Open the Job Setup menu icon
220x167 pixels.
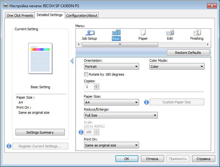point(89,35)
